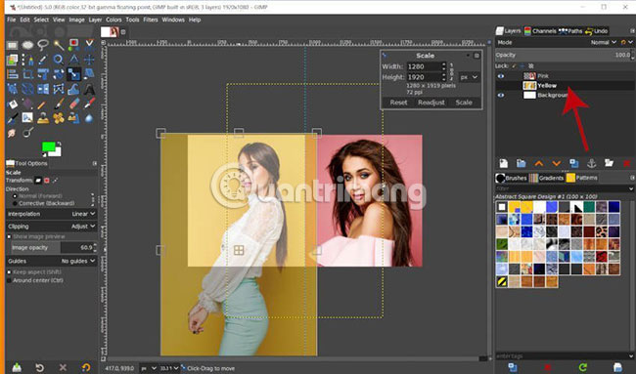Viewport: 636px width, 374px height.
Task: Select the Scale tool in toolbox
Action: [73, 74]
